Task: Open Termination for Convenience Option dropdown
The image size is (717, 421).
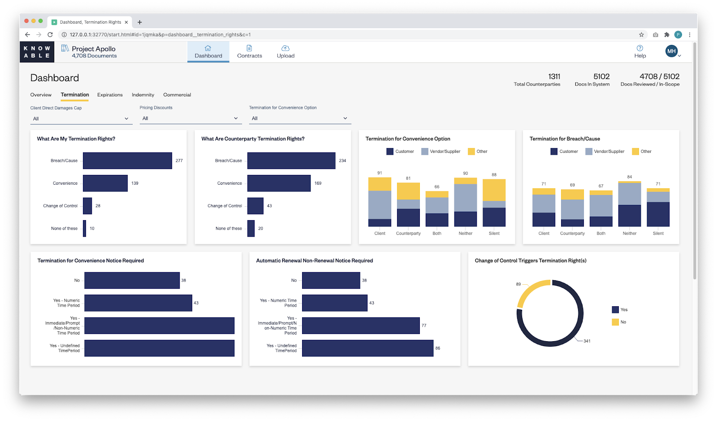Action: pyautogui.click(x=300, y=118)
